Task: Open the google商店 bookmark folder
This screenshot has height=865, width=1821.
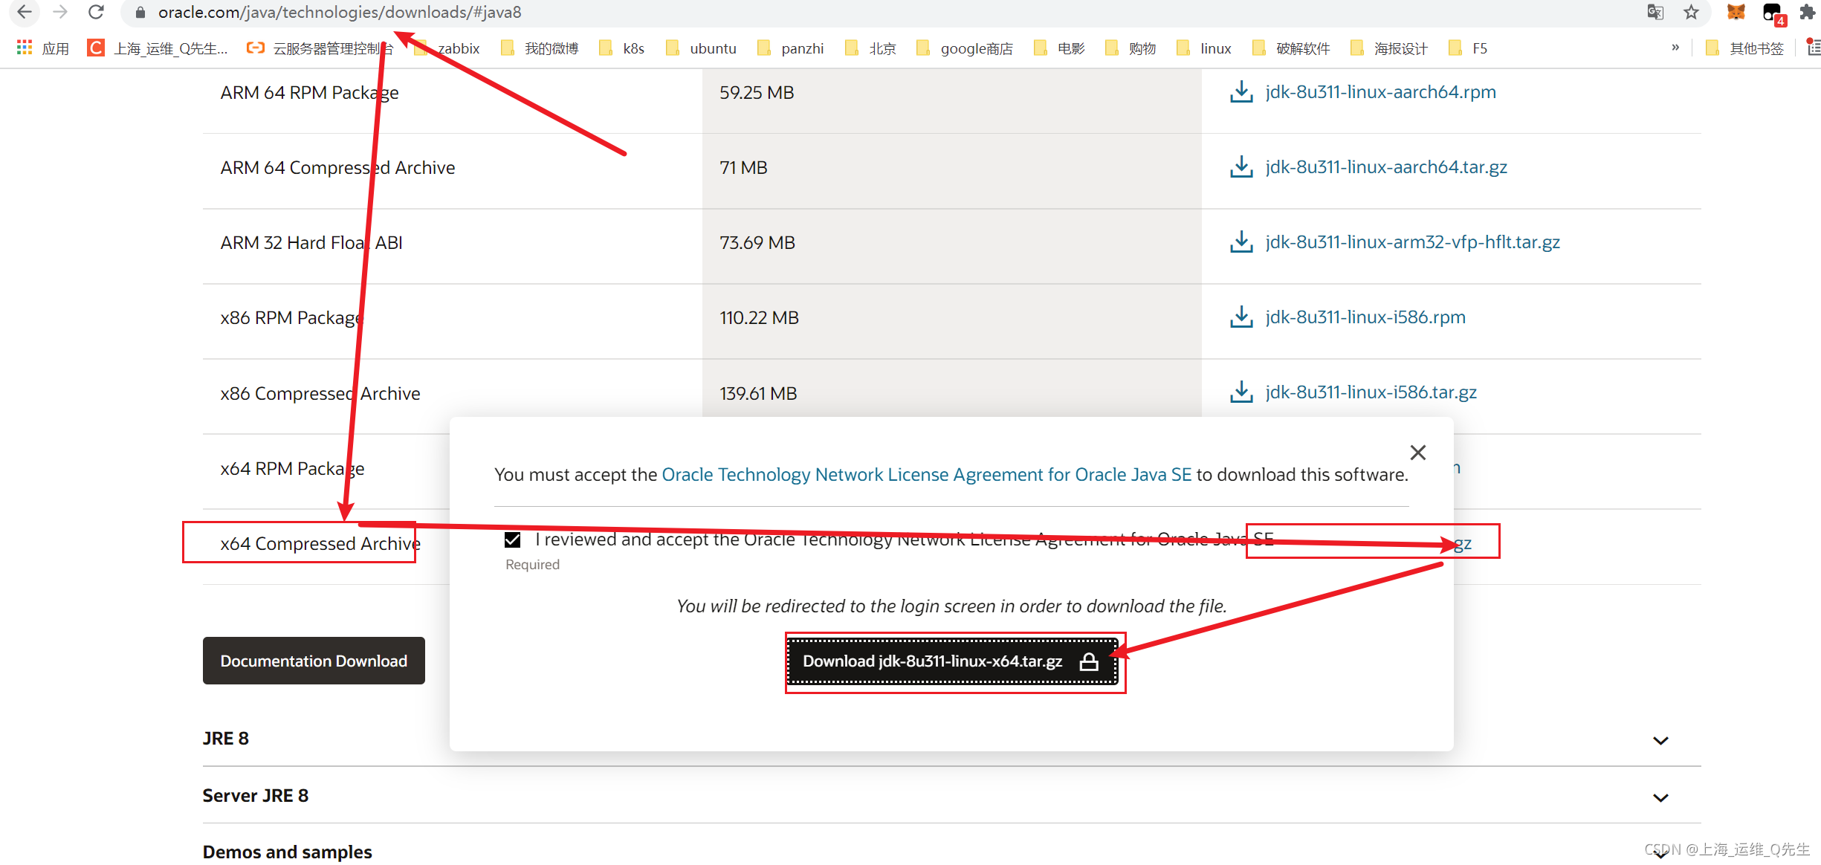Action: point(965,48)
